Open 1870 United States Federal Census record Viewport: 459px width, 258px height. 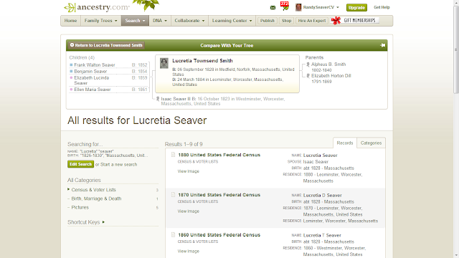[219, 195]
